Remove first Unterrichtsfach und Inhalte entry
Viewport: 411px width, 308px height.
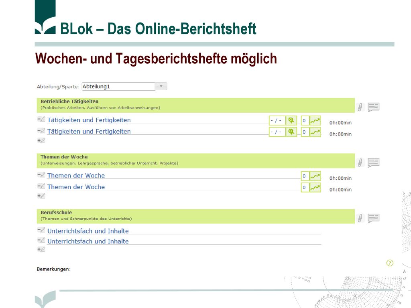click(41, 230)
